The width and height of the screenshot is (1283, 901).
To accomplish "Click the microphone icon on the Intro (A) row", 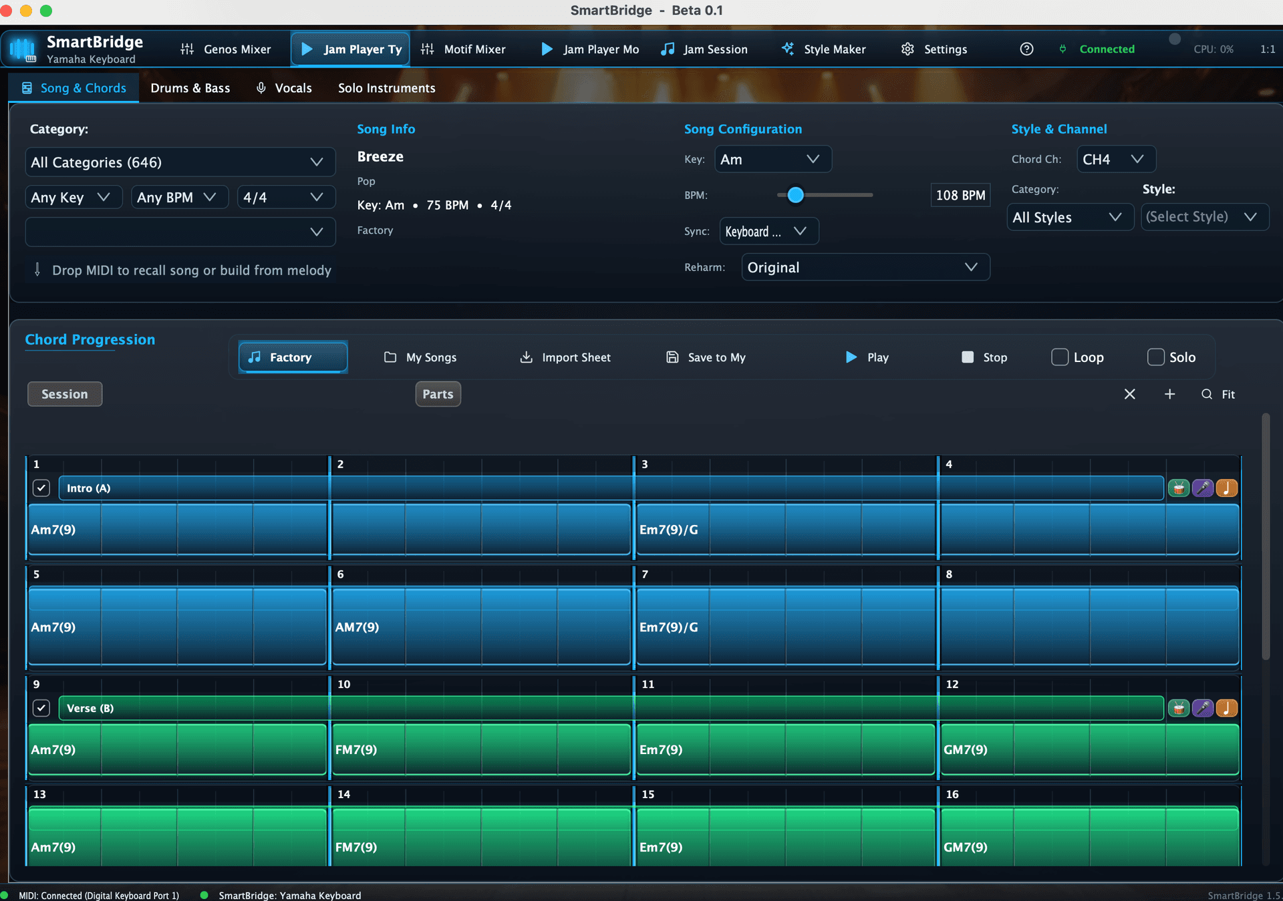I will tap(1203, 488).
